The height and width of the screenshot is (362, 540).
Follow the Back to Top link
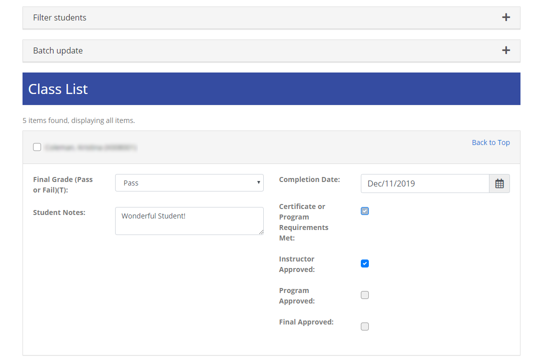click(x=490, y=142)
